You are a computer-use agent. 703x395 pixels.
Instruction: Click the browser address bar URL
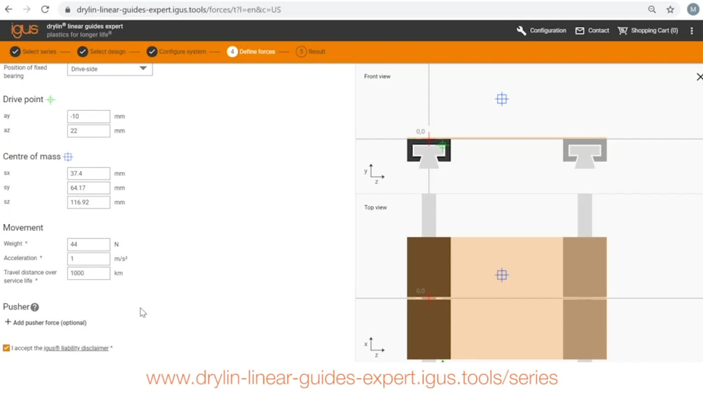point(179,10)
